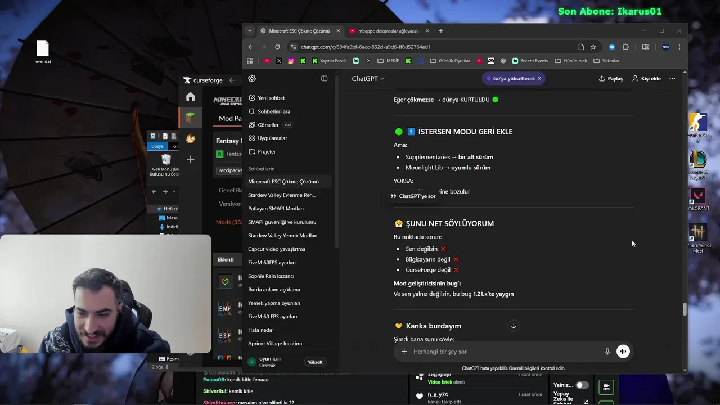The width and height of the screenshot is (720, 405).
Task: Start voice mode with waveform button
Action: coord(623,352)
